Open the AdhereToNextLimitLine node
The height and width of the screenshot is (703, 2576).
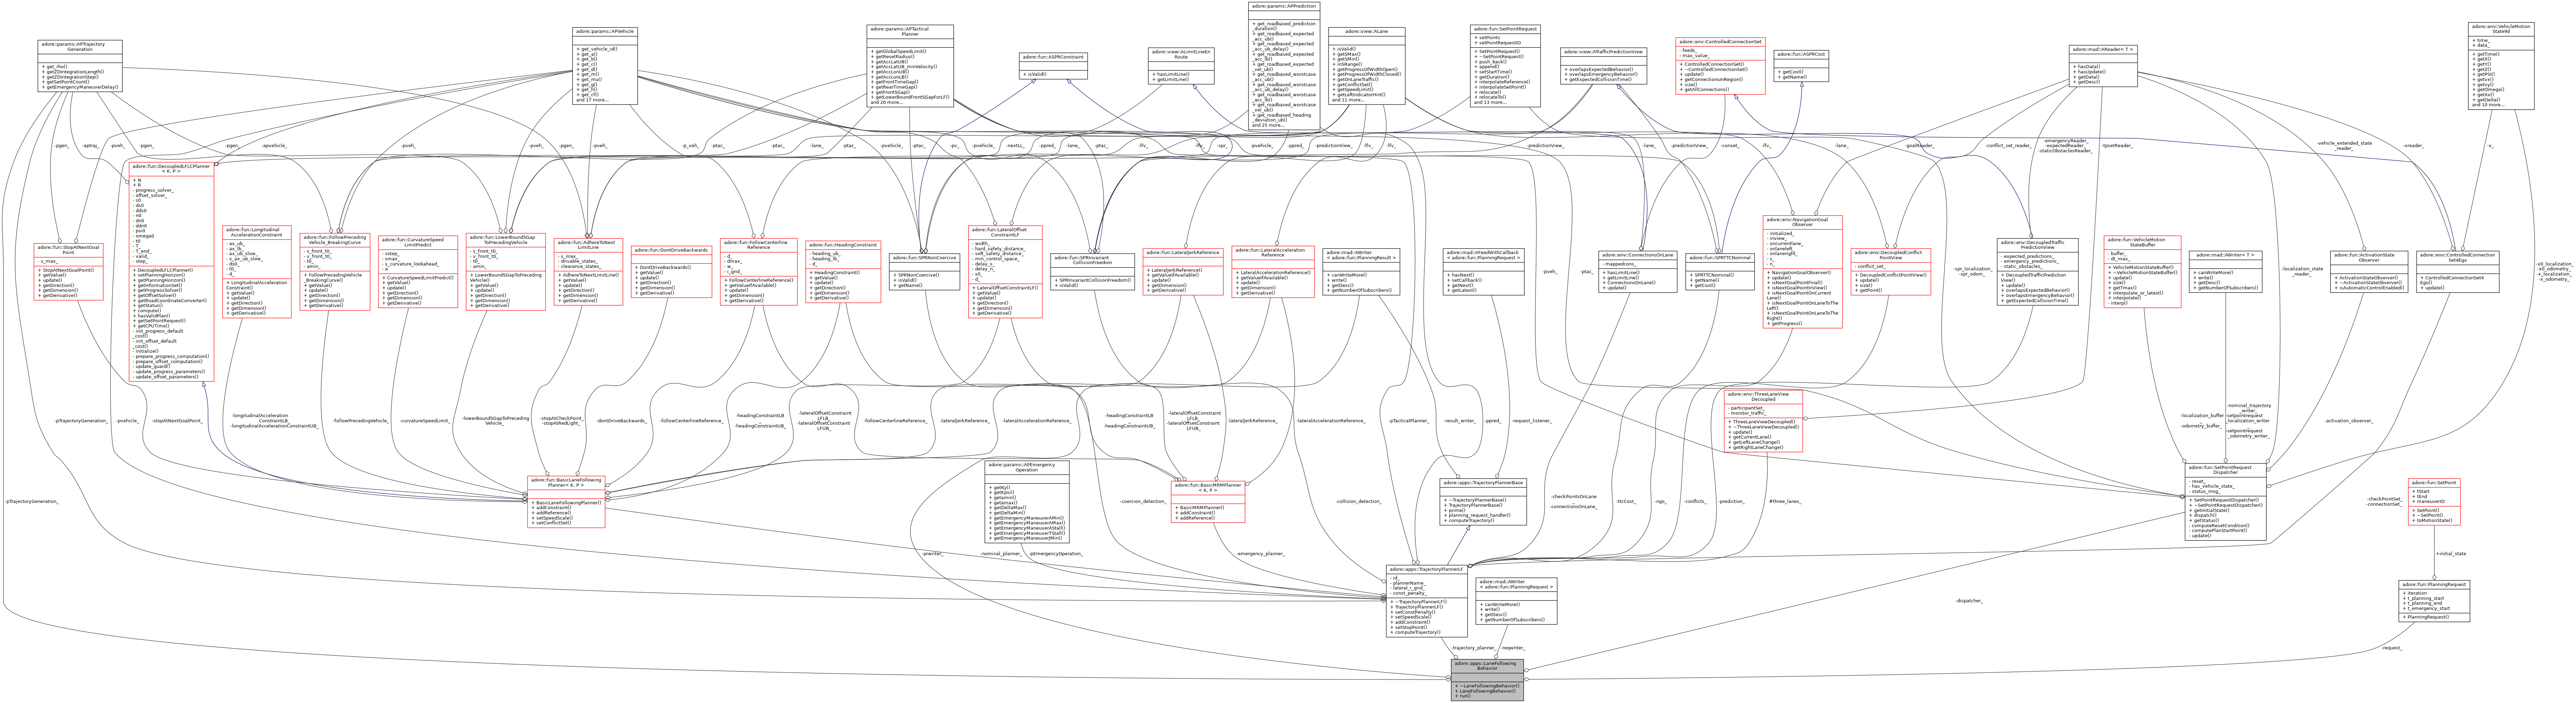click(x=588, y=272)
